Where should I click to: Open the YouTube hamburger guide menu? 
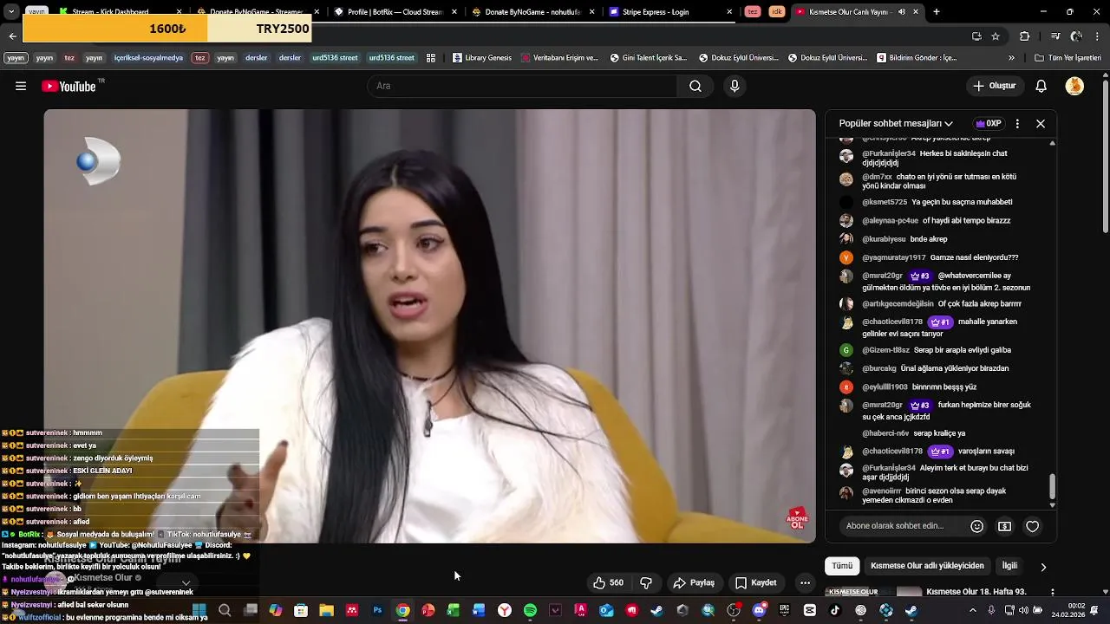21,86
